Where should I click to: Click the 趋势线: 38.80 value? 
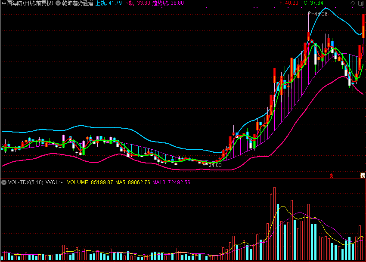pyautogui.click(x=168, y=3)
